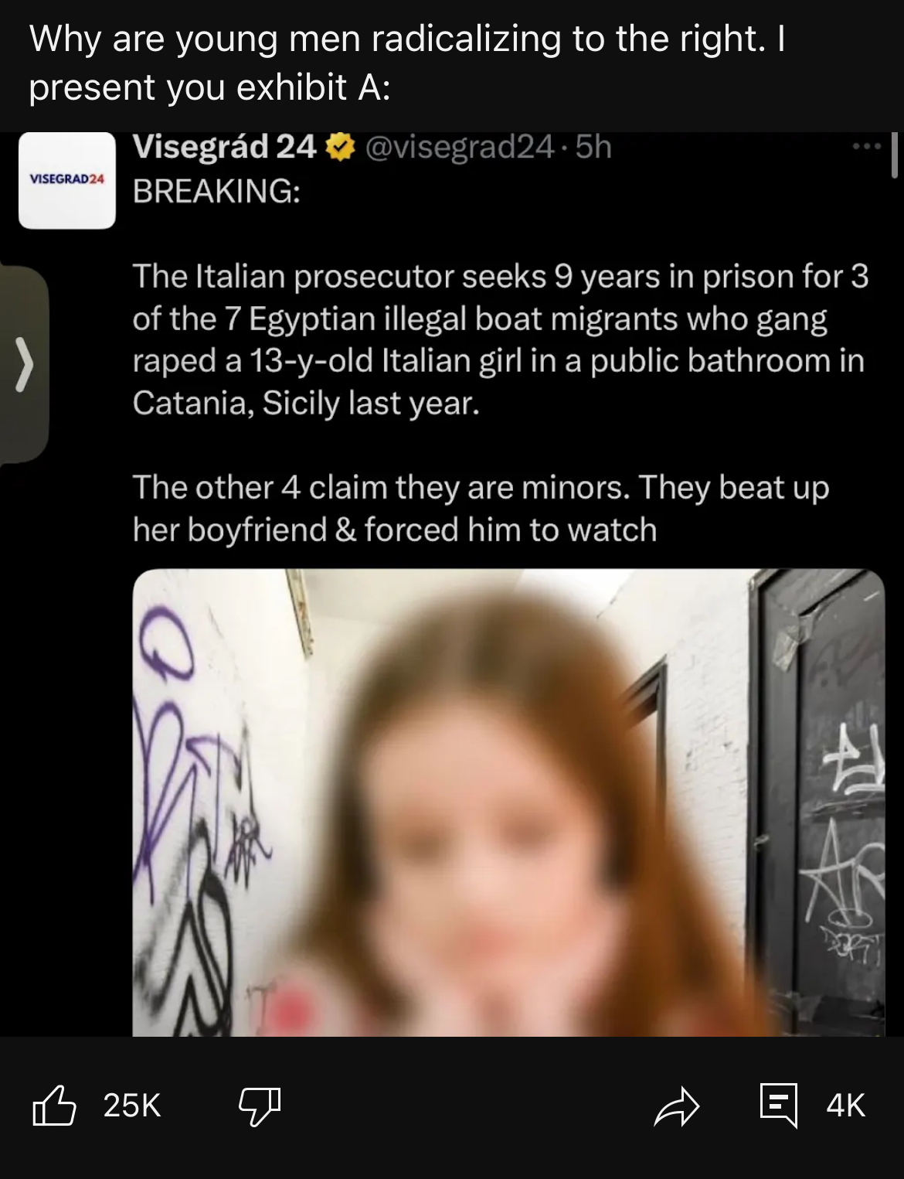Click the 25K likes count
904x1179 pixels.
[132, 1106]
